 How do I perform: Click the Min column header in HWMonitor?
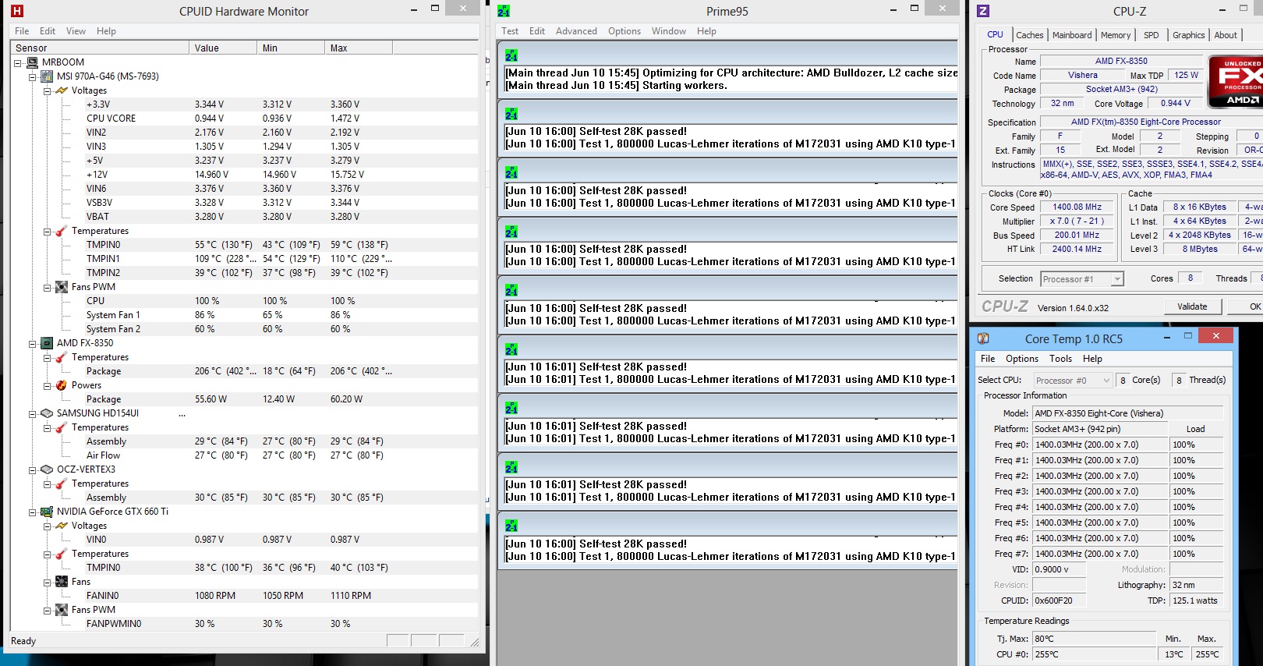(x=290, y=48)
